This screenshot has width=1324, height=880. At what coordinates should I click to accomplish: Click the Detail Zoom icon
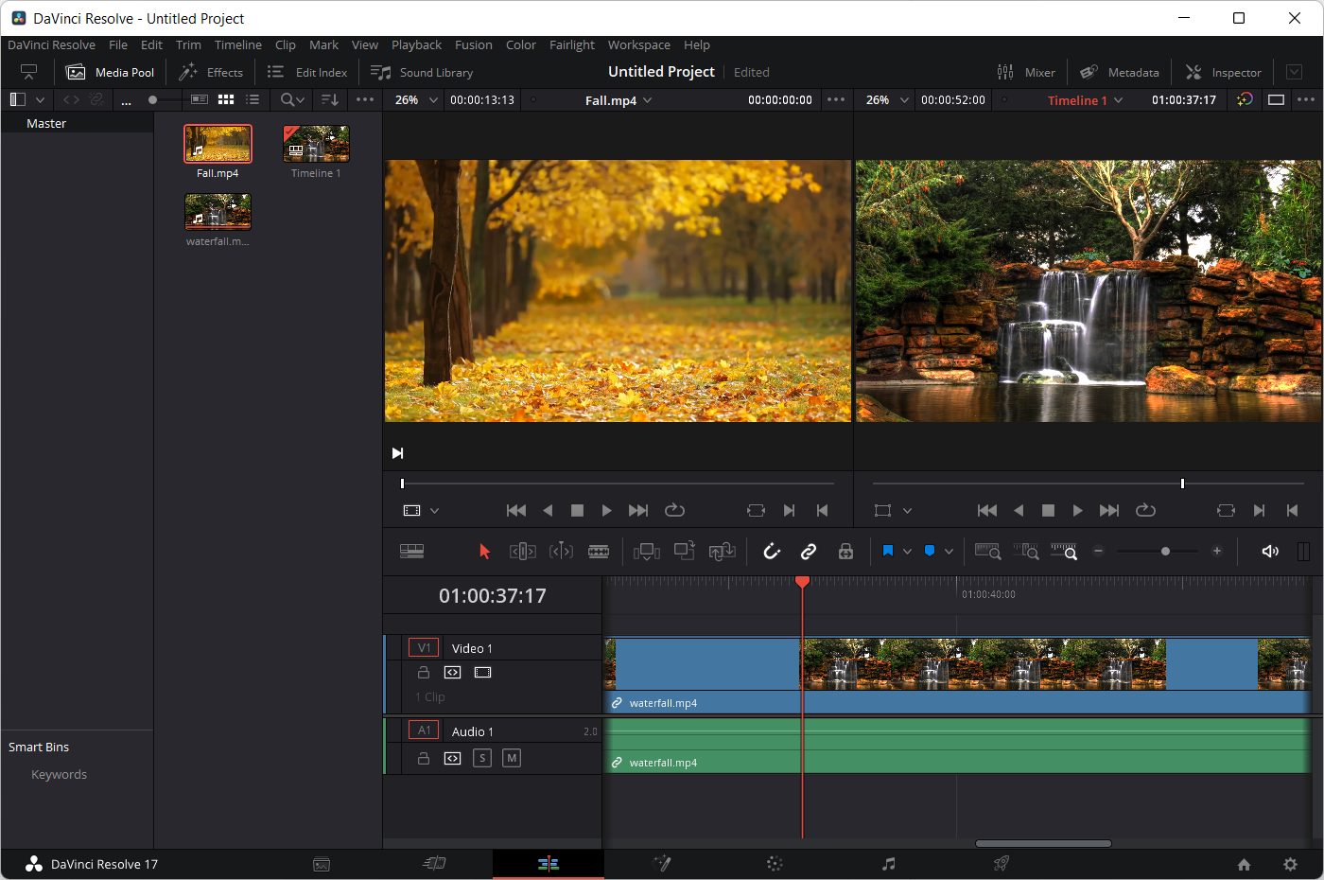[x=1026, y=552]
